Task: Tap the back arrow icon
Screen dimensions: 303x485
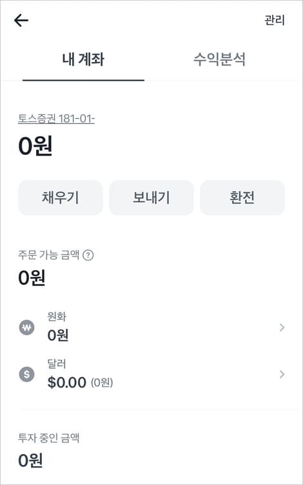Action: pos(21,21)
